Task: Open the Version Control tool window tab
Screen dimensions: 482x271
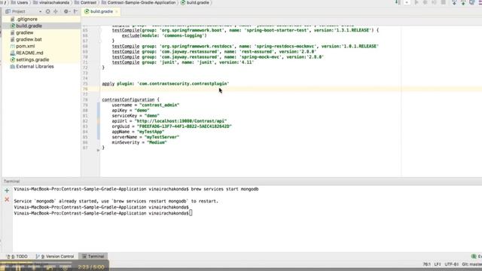Action: pos(55,256)
